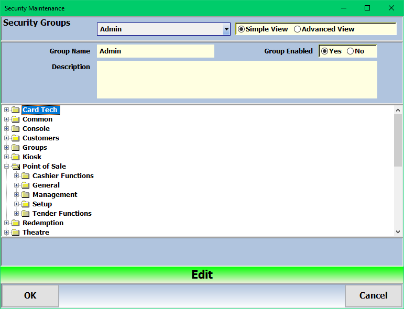Select the Setup item under Point of Sale
This screenshot has width=404, height=309.
42,204
